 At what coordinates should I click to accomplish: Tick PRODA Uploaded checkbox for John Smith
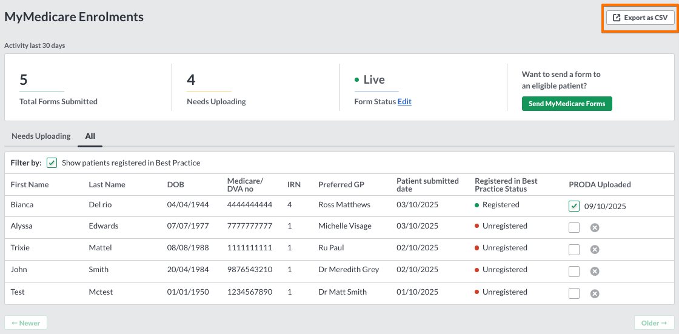click(574, 272)
